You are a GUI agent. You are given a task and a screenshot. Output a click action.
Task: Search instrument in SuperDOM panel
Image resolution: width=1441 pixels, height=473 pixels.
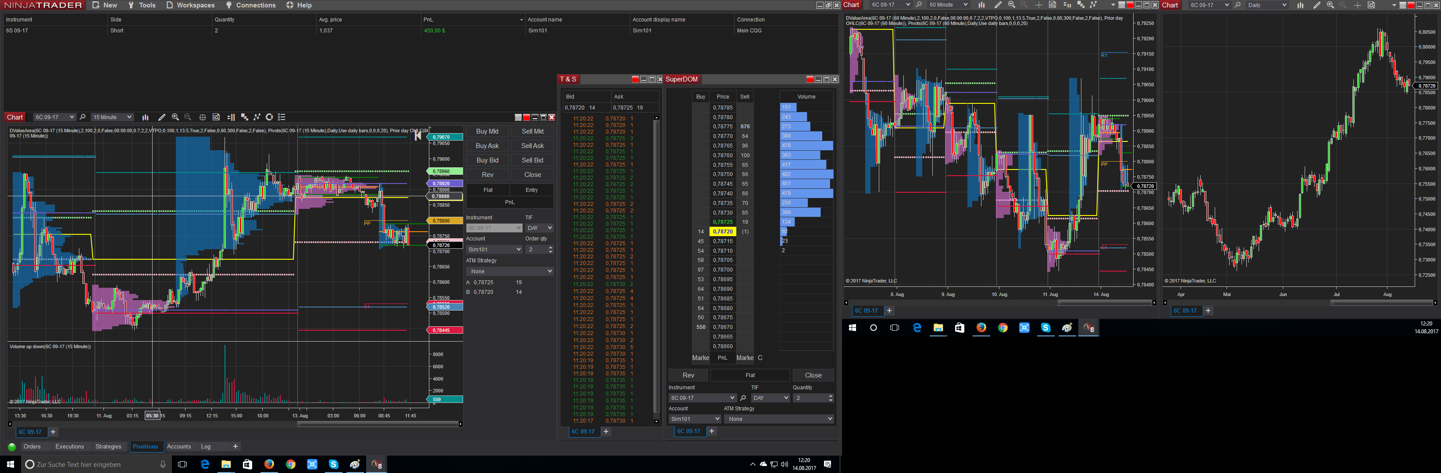click(x=743, y=398)
